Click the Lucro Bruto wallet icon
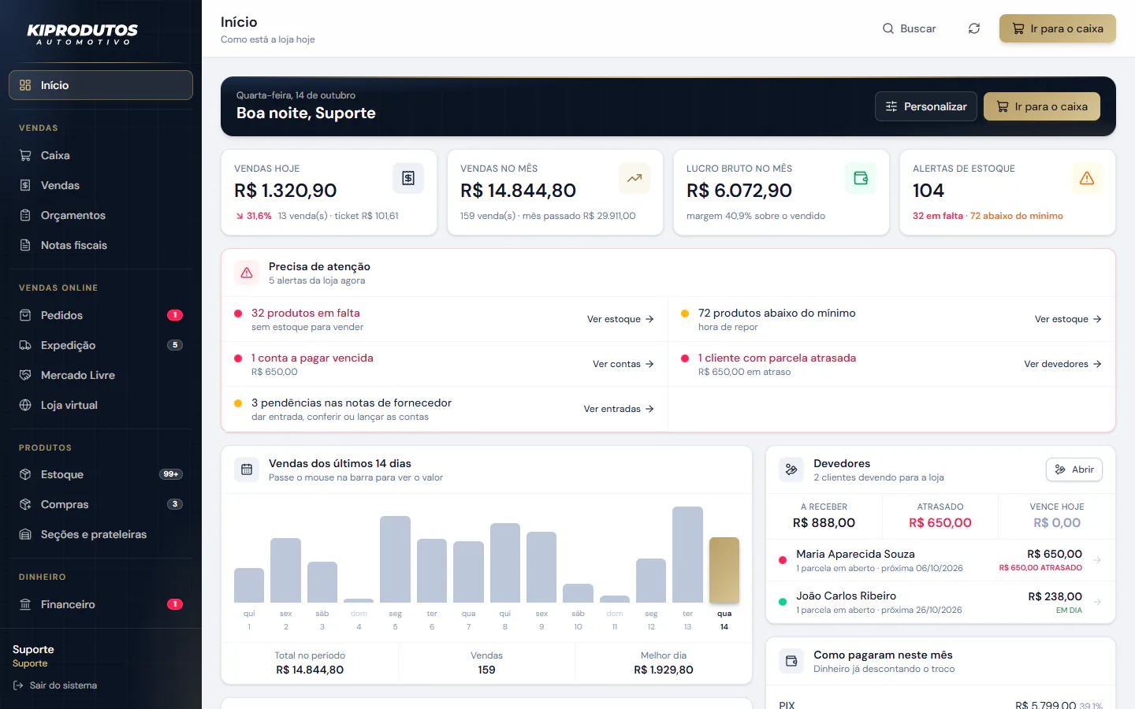The image size is (1135, 709). [861, 178]
